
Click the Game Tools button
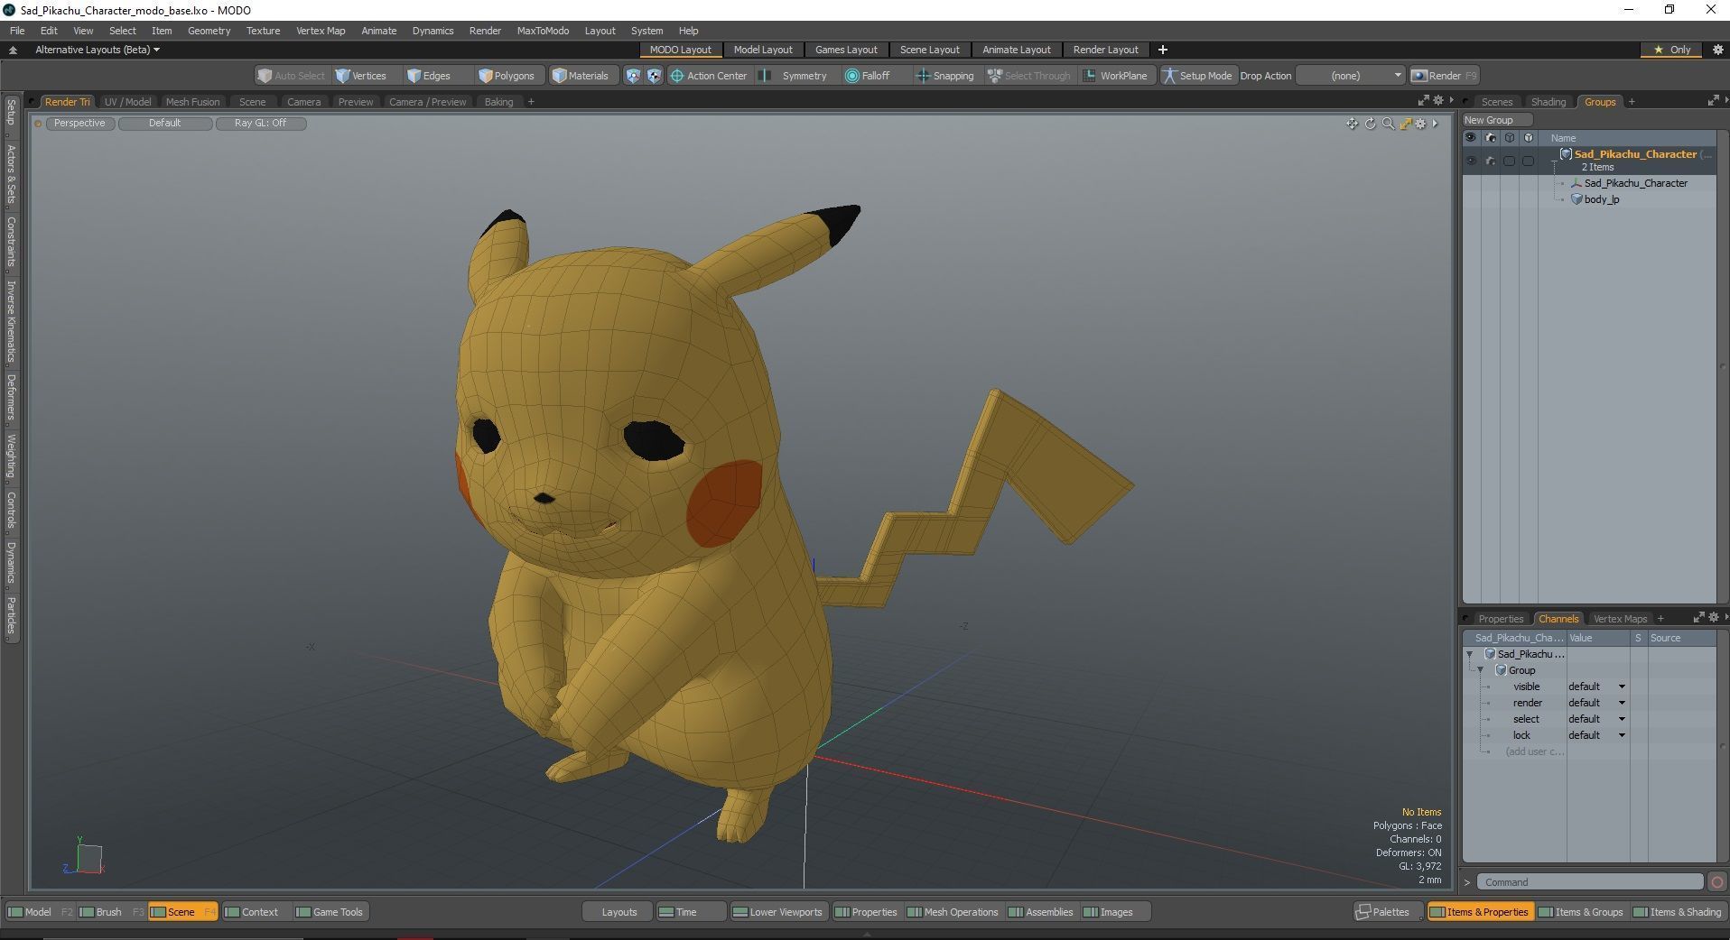click(330, 912)
